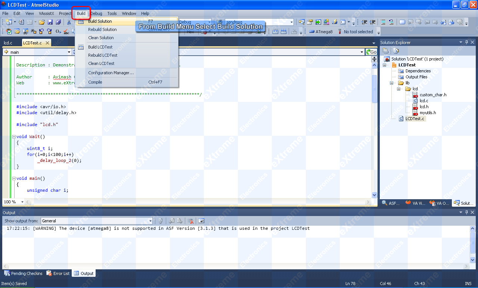Viewport: 478px width, 288px height.
Task: Open the 100 % zoom dropdown
Action: pyautogui.click(x=22, y=202)
